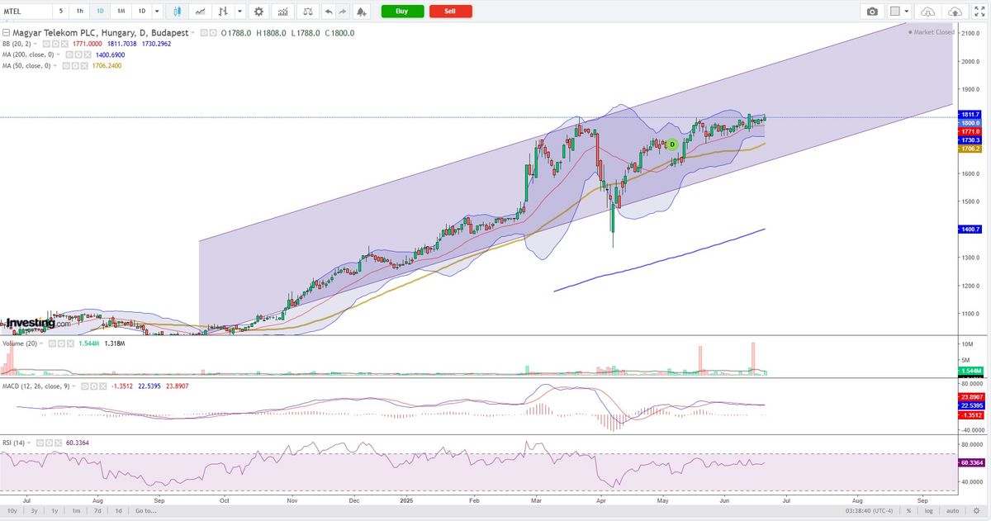The image size is (991, 521).
Task: Open the RSI (14) indicator settings
Action: tap(49, 443)
